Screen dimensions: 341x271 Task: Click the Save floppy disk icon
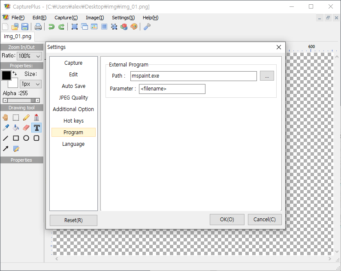point(25,27)
